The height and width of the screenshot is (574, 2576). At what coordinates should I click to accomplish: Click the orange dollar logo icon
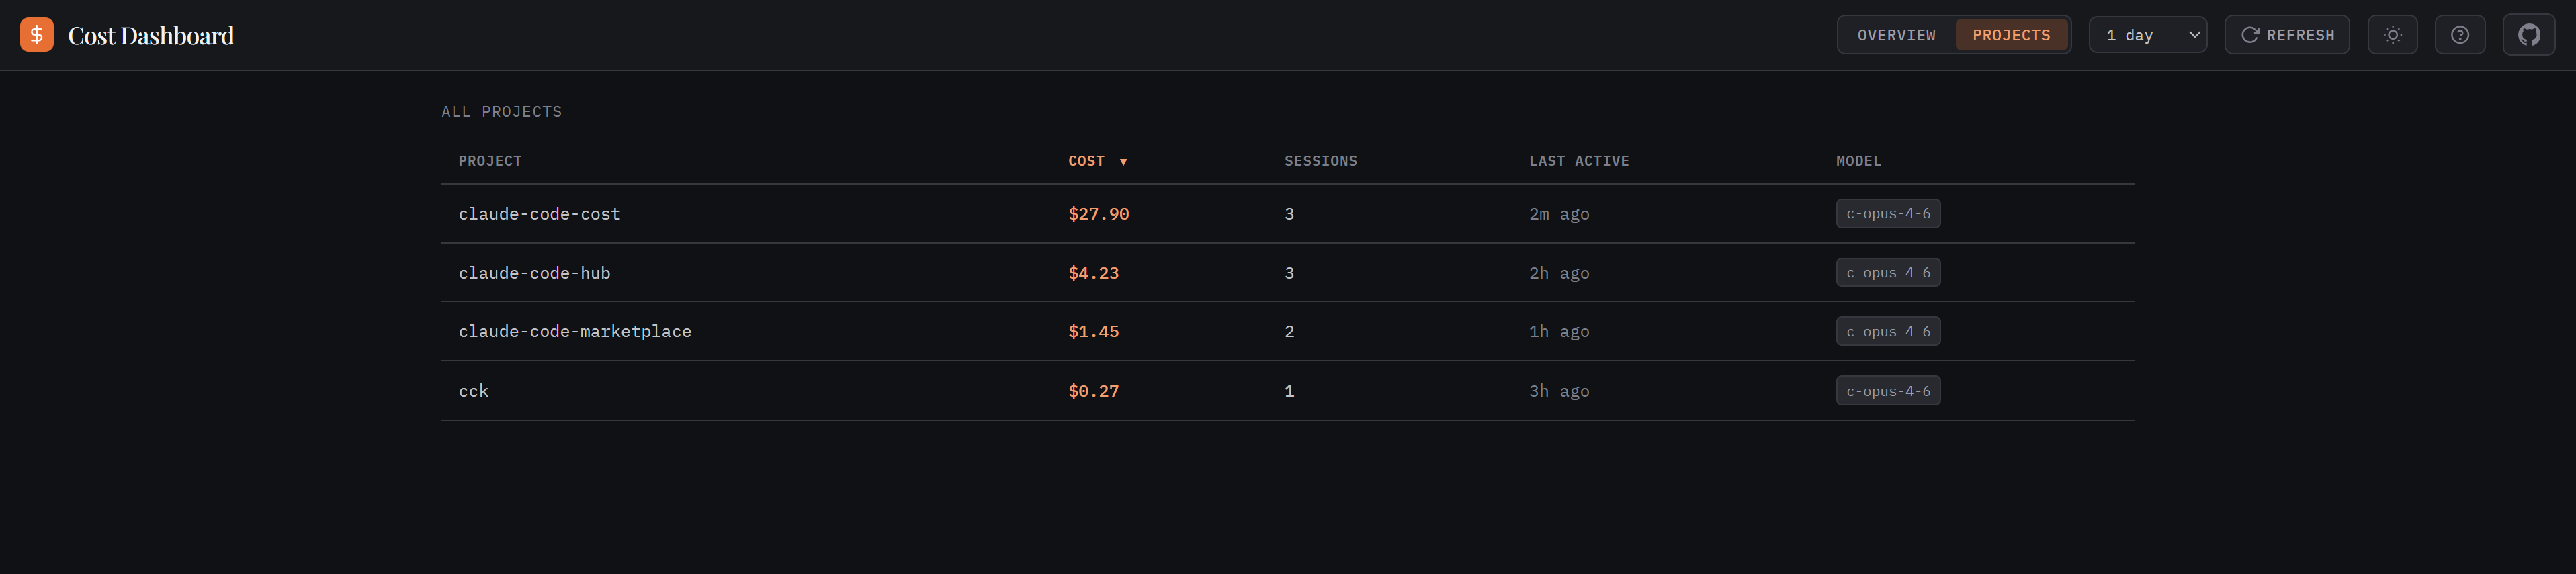coord(37,35)
